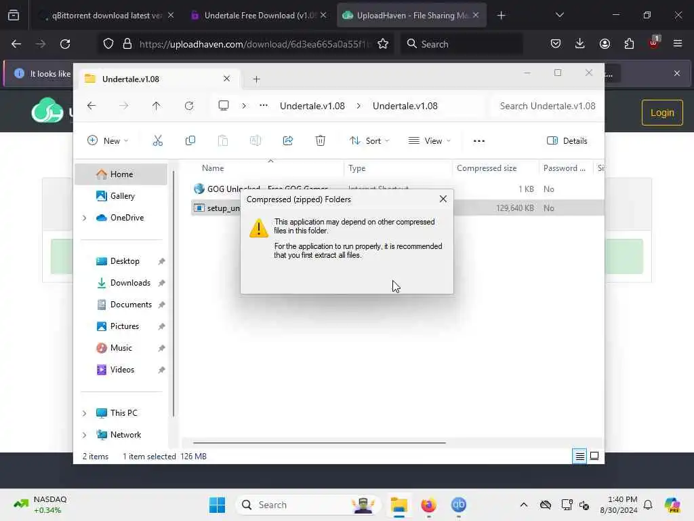Reload the Firefox page
The height and width of the screenshot is (521, 694).
pos(65,44)
